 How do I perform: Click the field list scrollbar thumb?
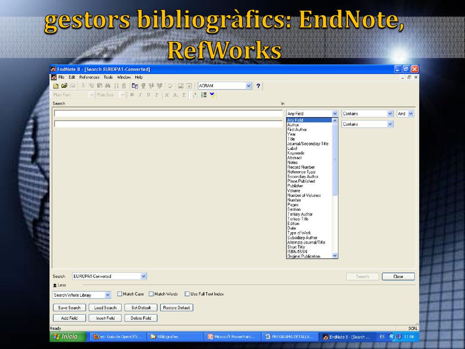[x=335, y=160]
